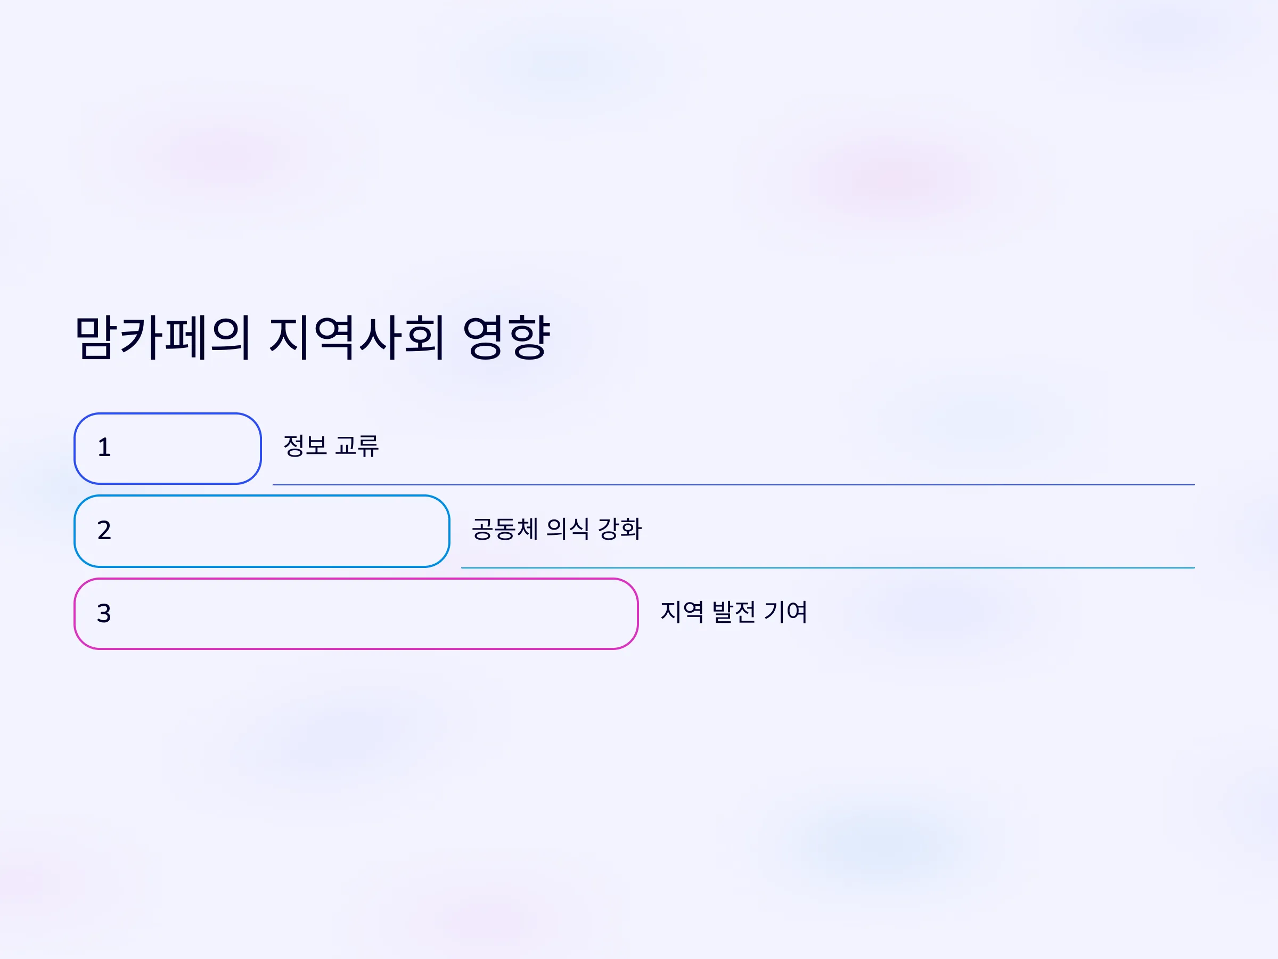Click the divider line under 공동체 의식 강화
1278x959 pixels.
[828, 567]
